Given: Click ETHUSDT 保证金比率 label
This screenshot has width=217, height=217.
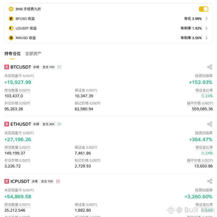Looking at the screenshot, I should 204,147.
